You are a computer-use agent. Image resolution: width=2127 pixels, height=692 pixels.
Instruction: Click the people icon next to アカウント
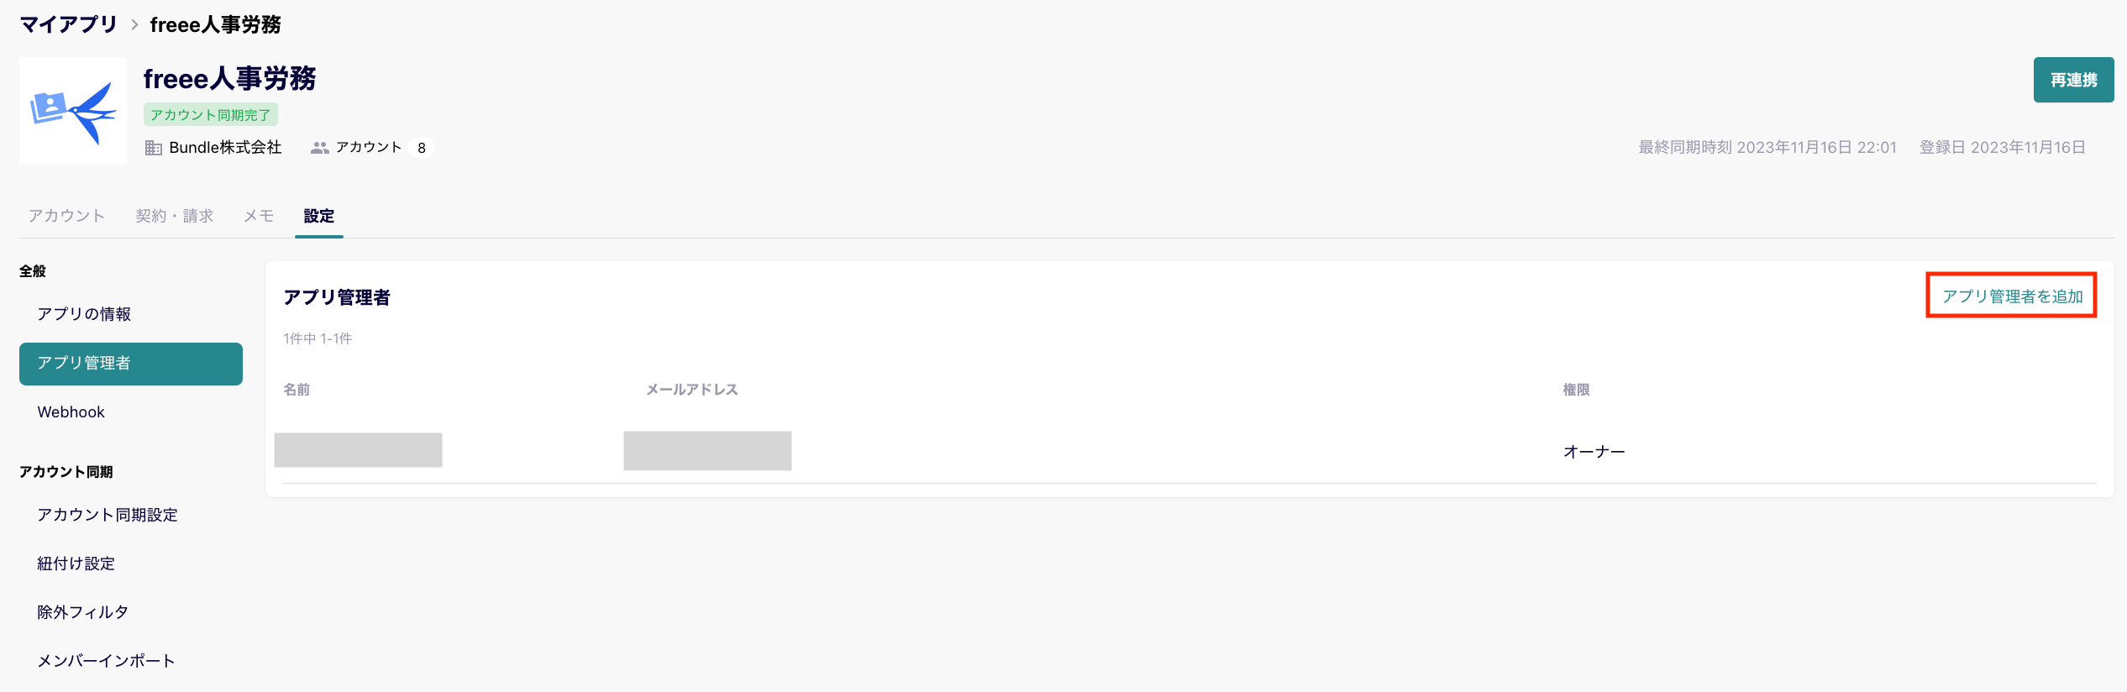[x=320, y=148]
